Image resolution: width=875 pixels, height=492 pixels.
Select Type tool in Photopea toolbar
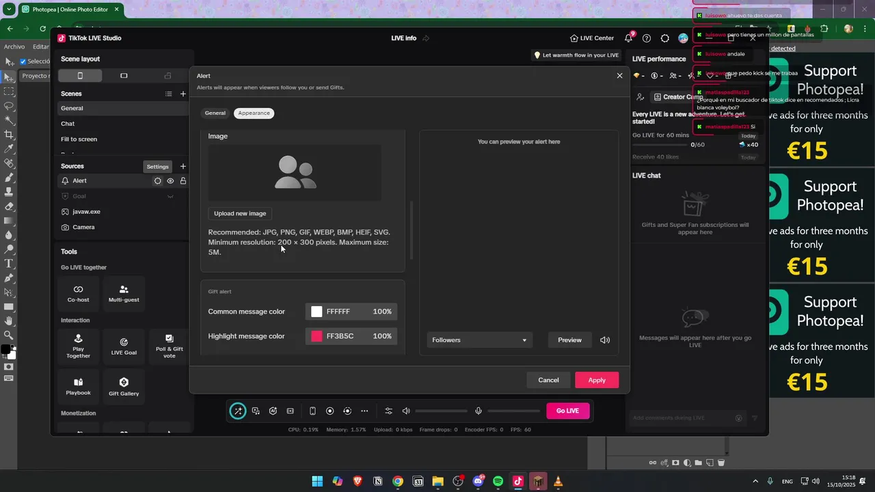pyautogui.click(x=9, y=263)
